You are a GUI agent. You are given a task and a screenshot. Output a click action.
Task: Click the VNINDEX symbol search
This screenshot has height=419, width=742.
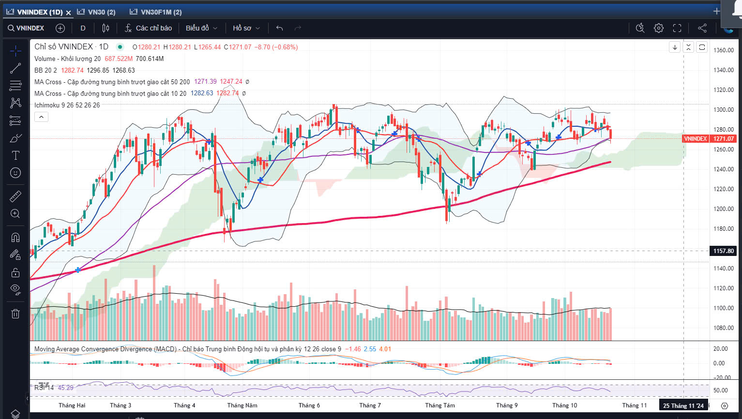click(x=26, y=28)
